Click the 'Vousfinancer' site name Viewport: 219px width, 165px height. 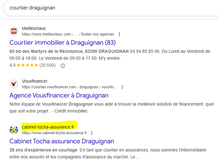tap(35, 81)
